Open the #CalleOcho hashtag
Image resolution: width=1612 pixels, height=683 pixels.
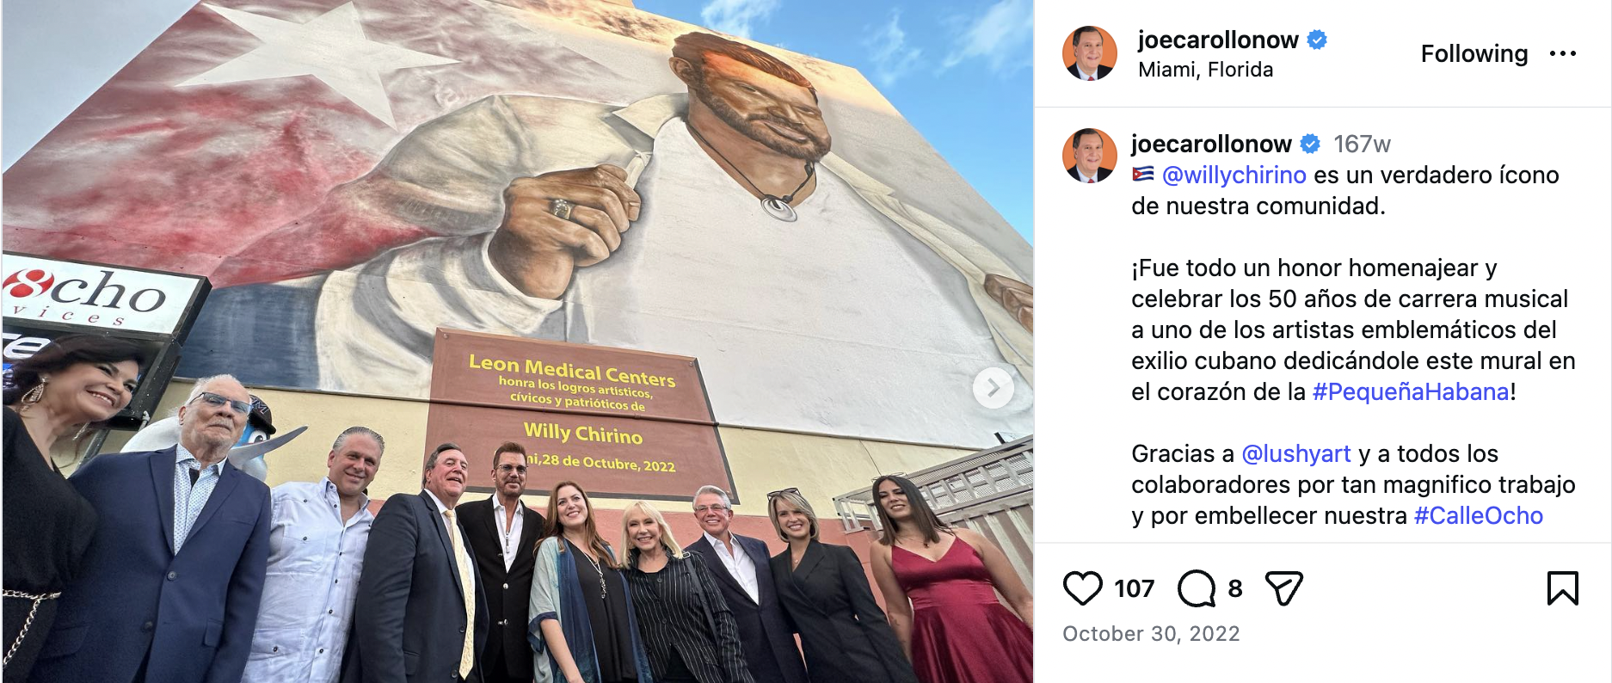click(x=1479, y=515)
